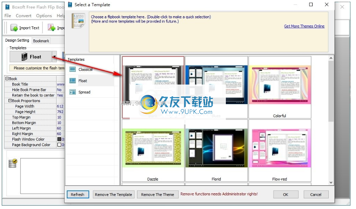Select the Dazzle theme thumbnail
The height and width of the screenshot is (209, 356).
pyautogui.click(x=153, y=150)
